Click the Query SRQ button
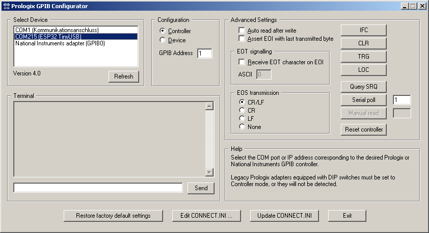 pyautogui.click(x=364, y=87)
